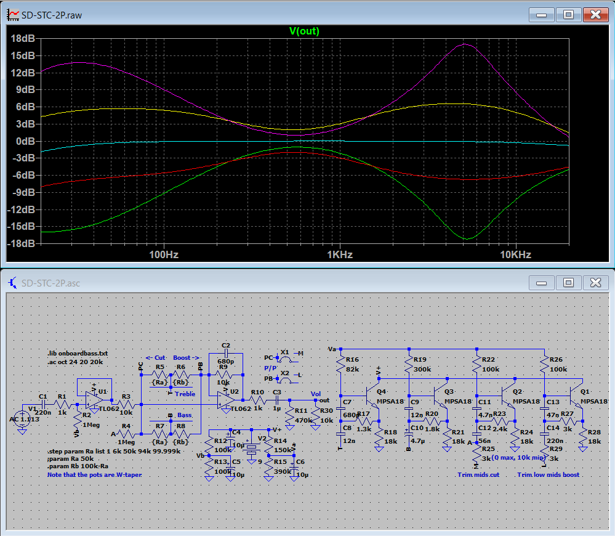
Task: Select the U2 TL062 op-amp symbol
Action: (227, 400)
